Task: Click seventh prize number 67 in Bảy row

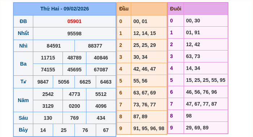Action: 106,130
